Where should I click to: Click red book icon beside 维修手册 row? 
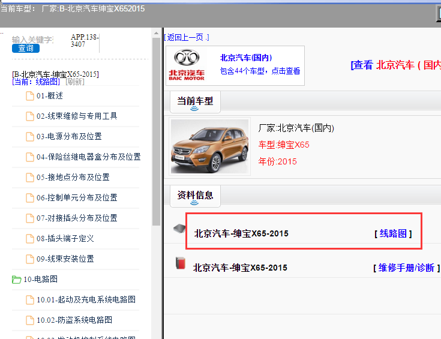point(180,263)
